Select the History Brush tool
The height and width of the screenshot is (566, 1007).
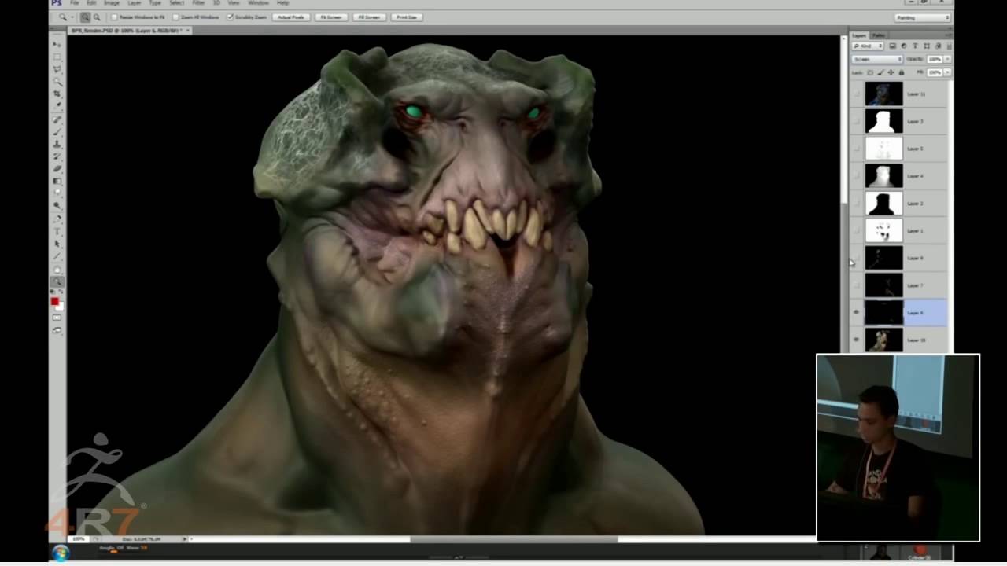click(x=57, y=156)
